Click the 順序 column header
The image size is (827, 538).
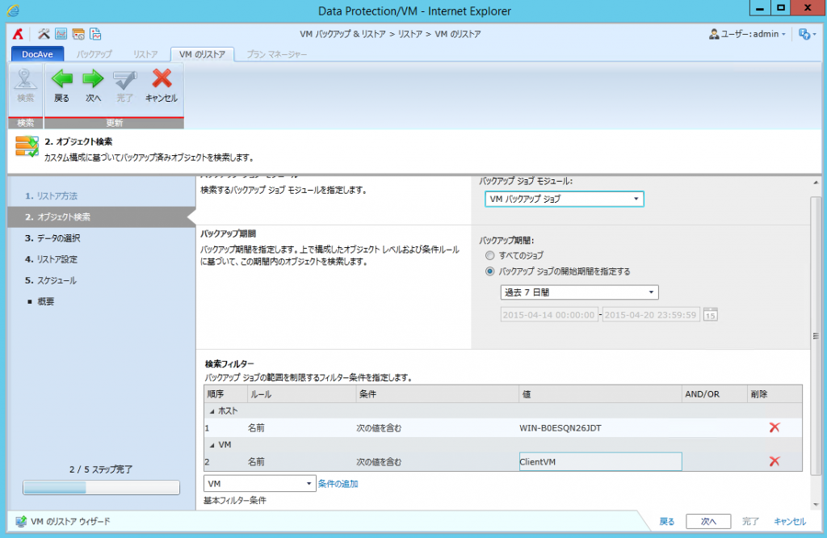(225, 394)
